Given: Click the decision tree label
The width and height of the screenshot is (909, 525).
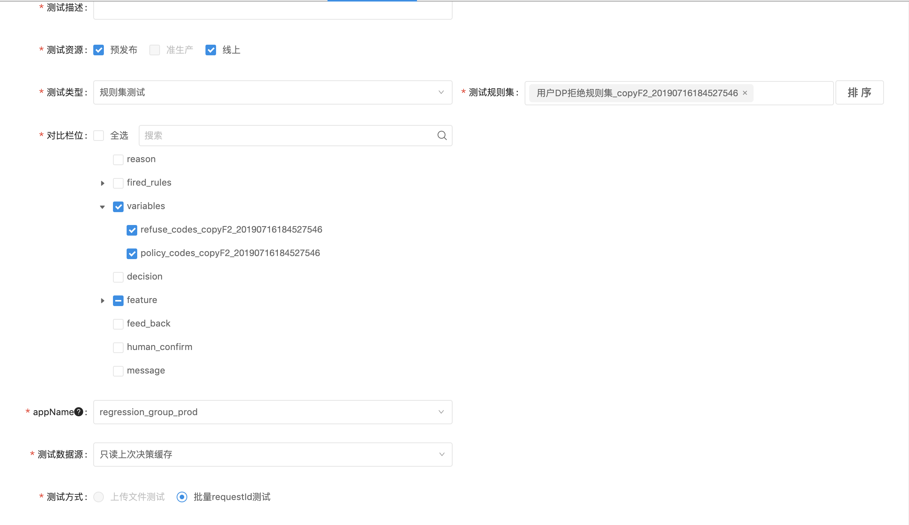Looking at the screenshot, I should point(144,277).
